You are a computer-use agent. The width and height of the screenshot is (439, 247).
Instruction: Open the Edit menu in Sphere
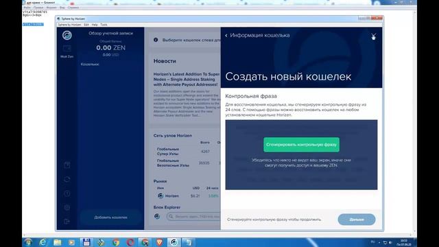(x=86, y=25)
